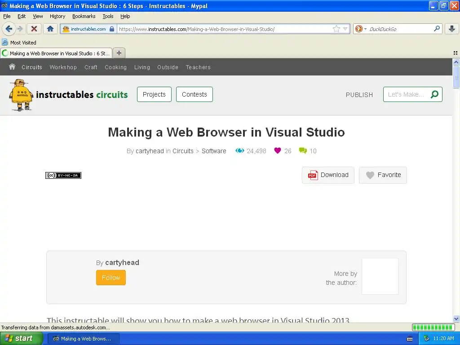
Task: Open the Windows start button
Action: pos(21,338)
